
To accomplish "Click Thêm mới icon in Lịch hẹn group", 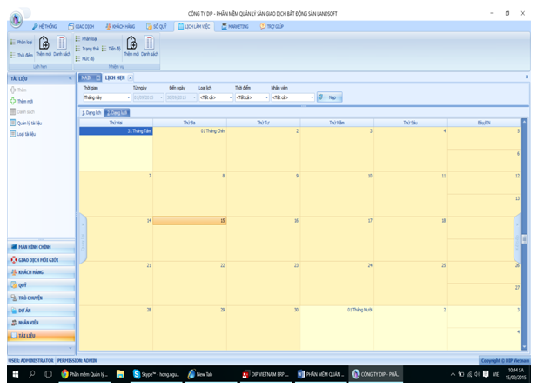I will pos(44,44).
